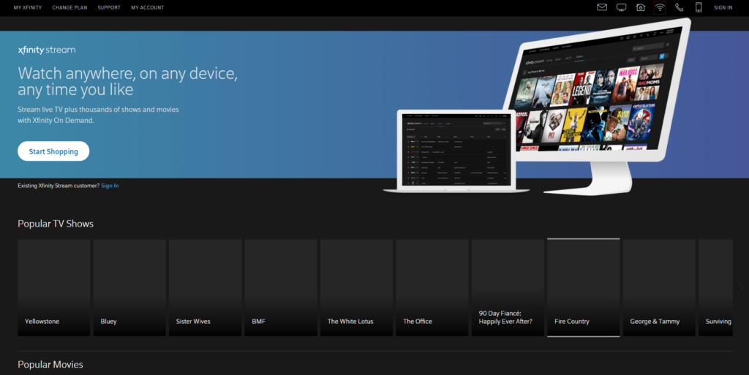This screenshot has height=375, width=749.
Task: Click the Popular TV Shows heading
Action: [x=56, y=224]
